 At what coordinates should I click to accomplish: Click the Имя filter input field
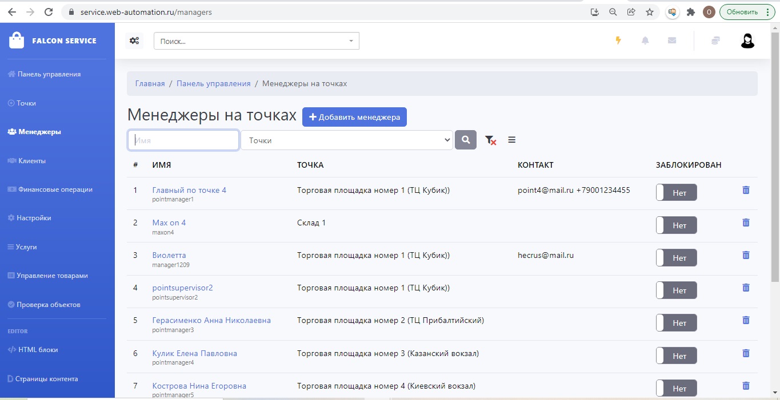tap(183, 140)
